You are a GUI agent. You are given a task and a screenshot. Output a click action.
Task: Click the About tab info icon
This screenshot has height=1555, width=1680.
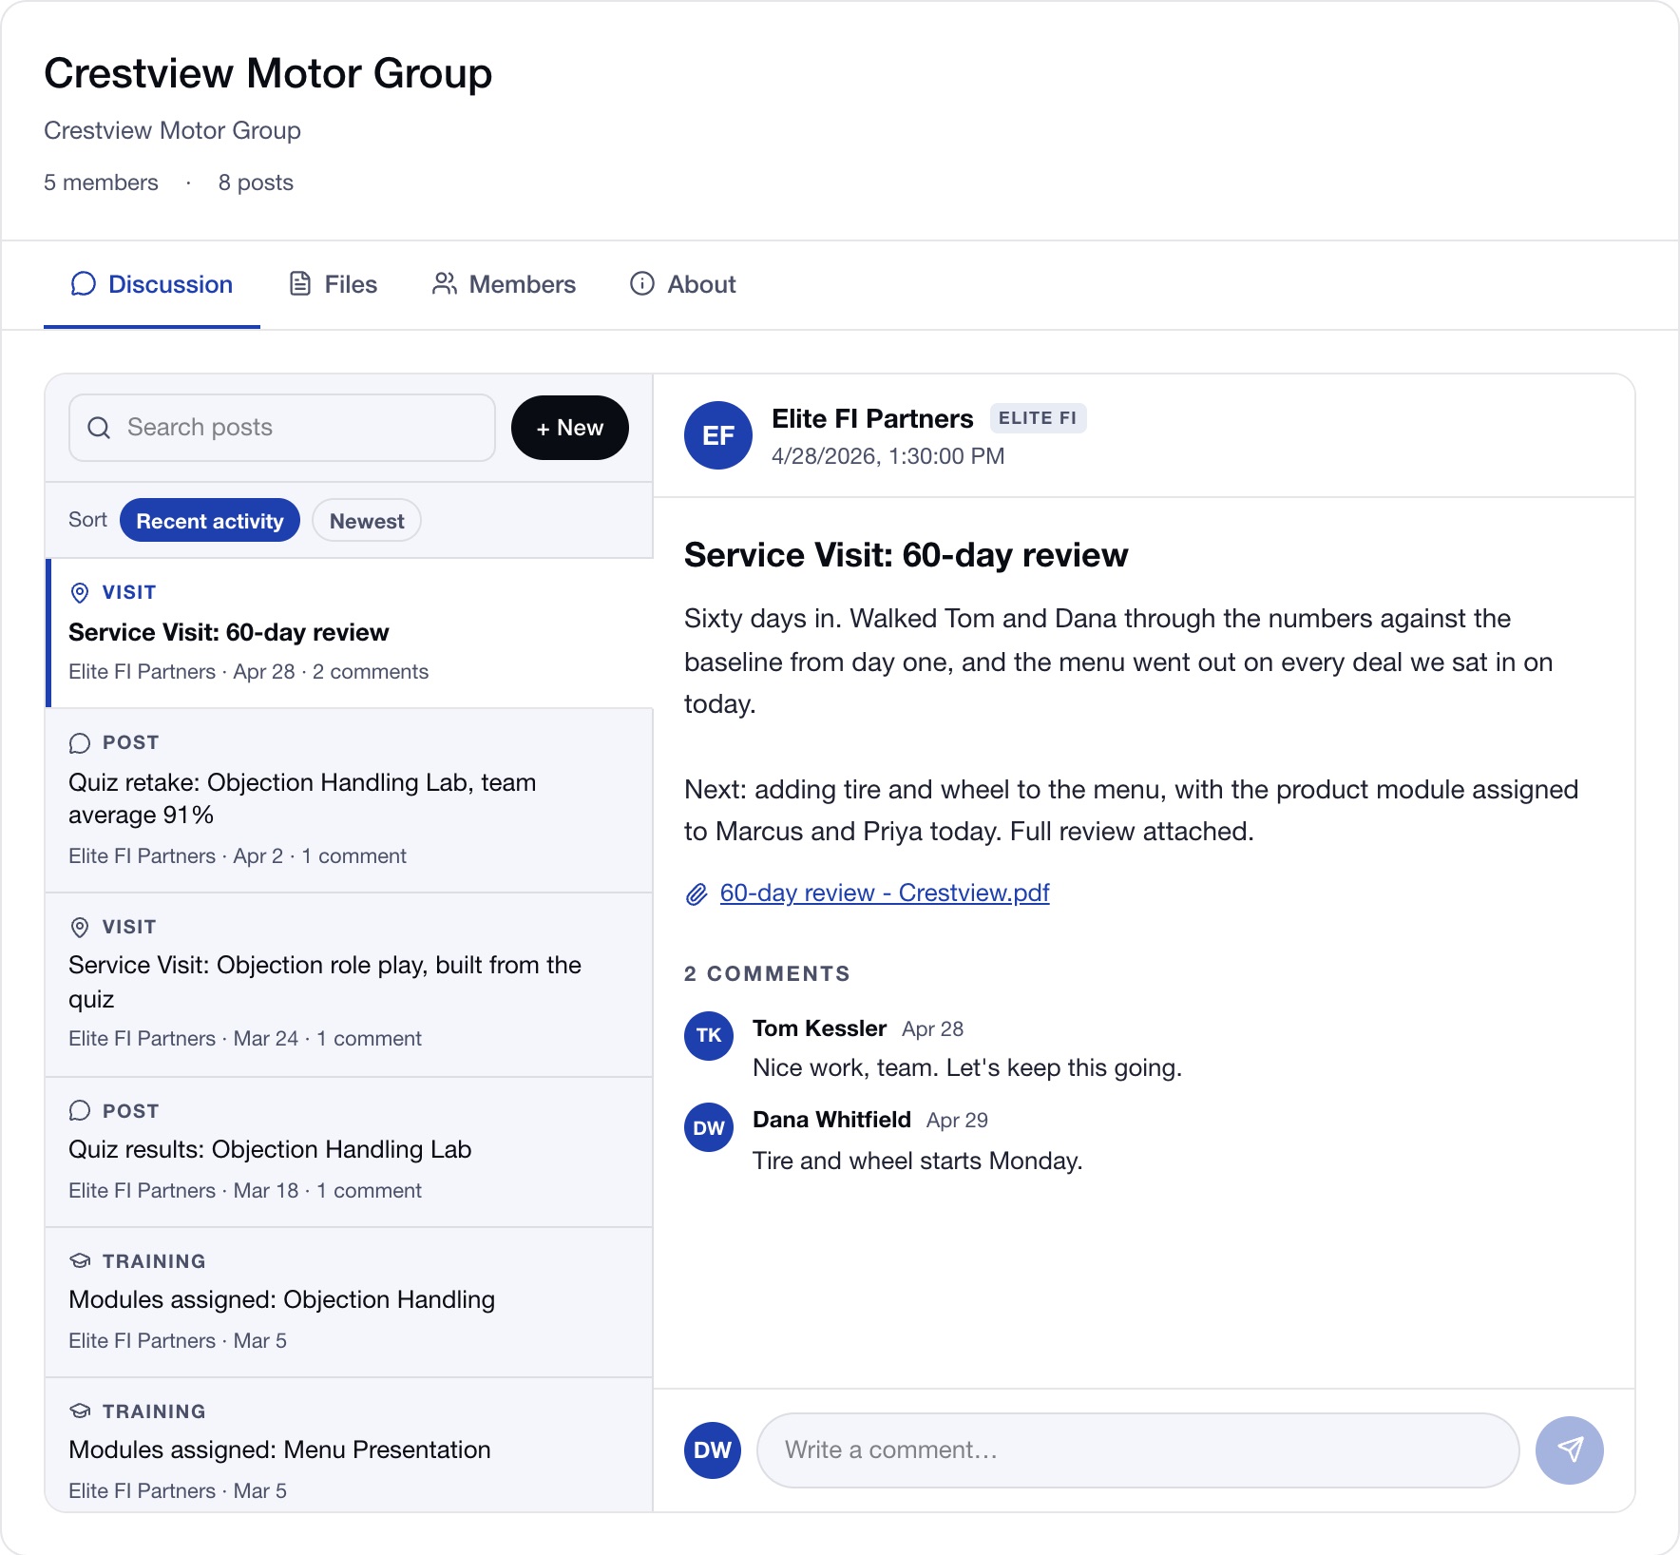(642, 284)
